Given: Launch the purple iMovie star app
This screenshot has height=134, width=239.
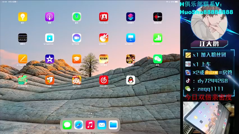Looking at the screenshot, I should click(50, 59).
